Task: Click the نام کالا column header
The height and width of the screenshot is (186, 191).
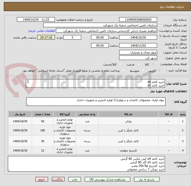Action: 128,114
